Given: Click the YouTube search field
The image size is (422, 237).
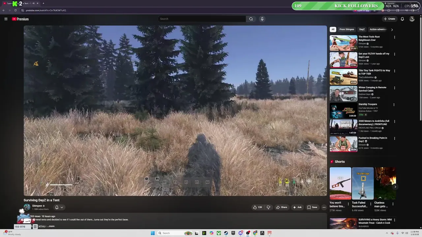Looking at the screenshot, I should pyautogui.click(x=202, y=19).
